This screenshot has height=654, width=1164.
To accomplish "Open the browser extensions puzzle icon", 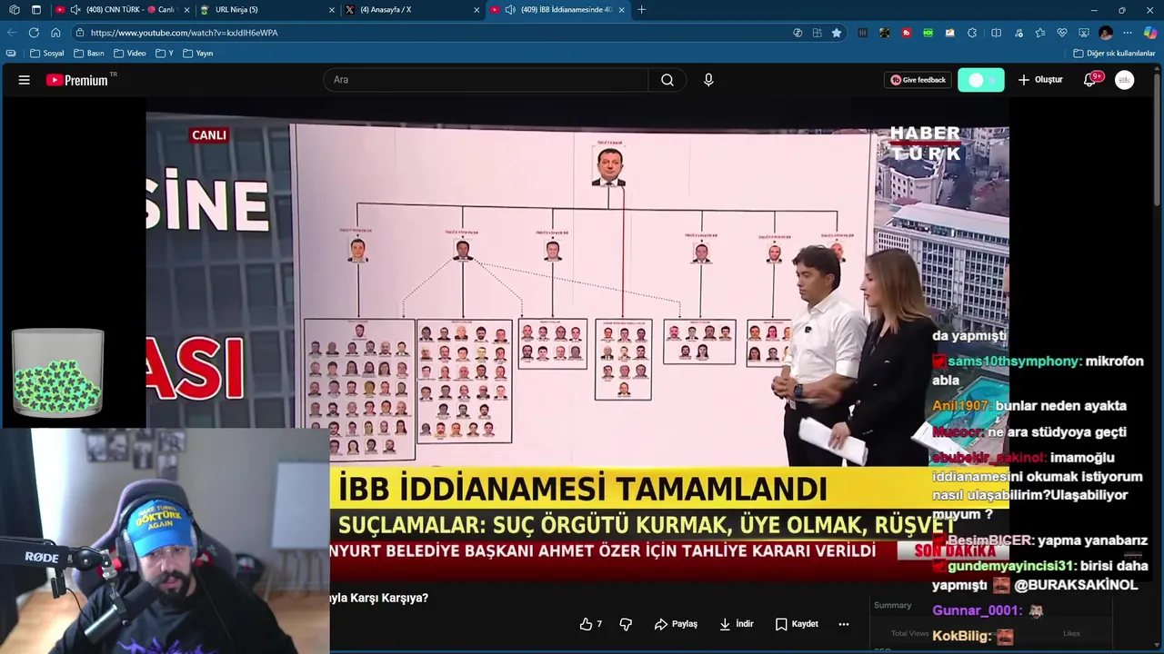I will pos(972,33).
